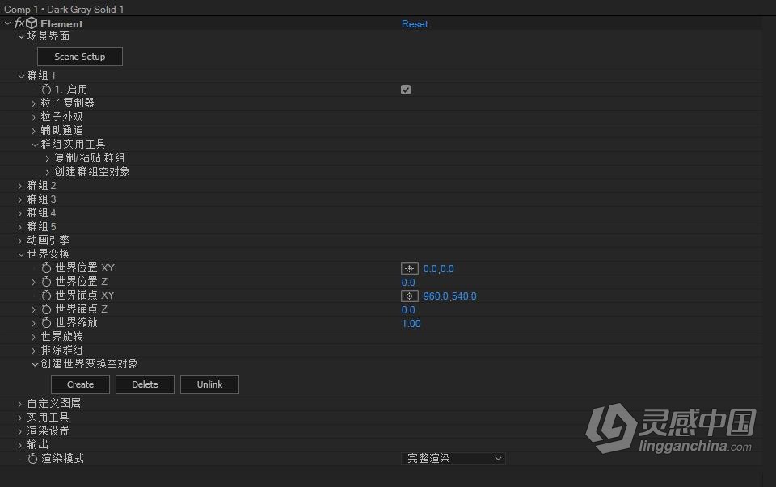Click crosshair point picker for 世界锚点 XY
The width and height of the screenshot is (776, 487).
409,296
